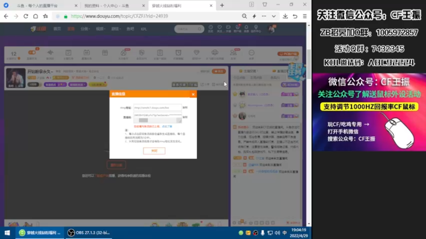Open the three-dot more options icon

click(x=264, y=16)
